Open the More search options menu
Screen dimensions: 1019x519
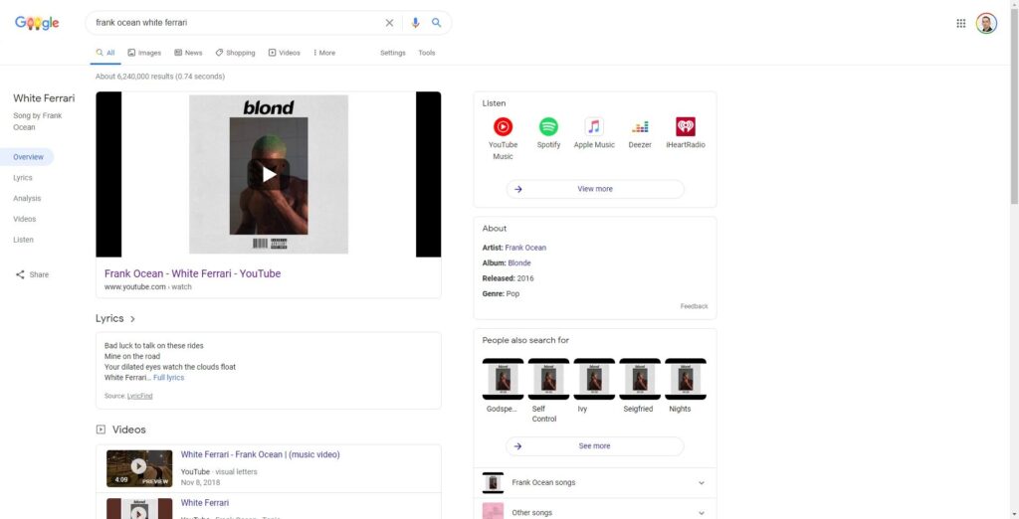click(x=323, y=53)
